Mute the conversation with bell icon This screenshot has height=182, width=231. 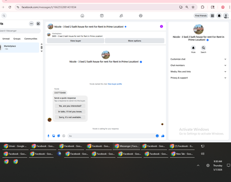tap(193, 48)
